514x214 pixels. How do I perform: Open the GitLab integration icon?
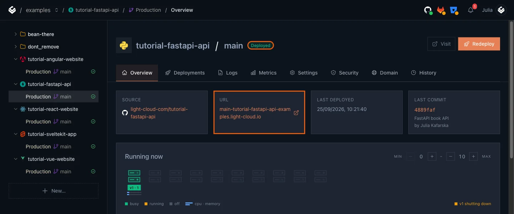click(441, 10)
